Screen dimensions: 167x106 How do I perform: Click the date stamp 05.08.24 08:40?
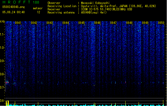pyautogui.click(x=14, y=12)
